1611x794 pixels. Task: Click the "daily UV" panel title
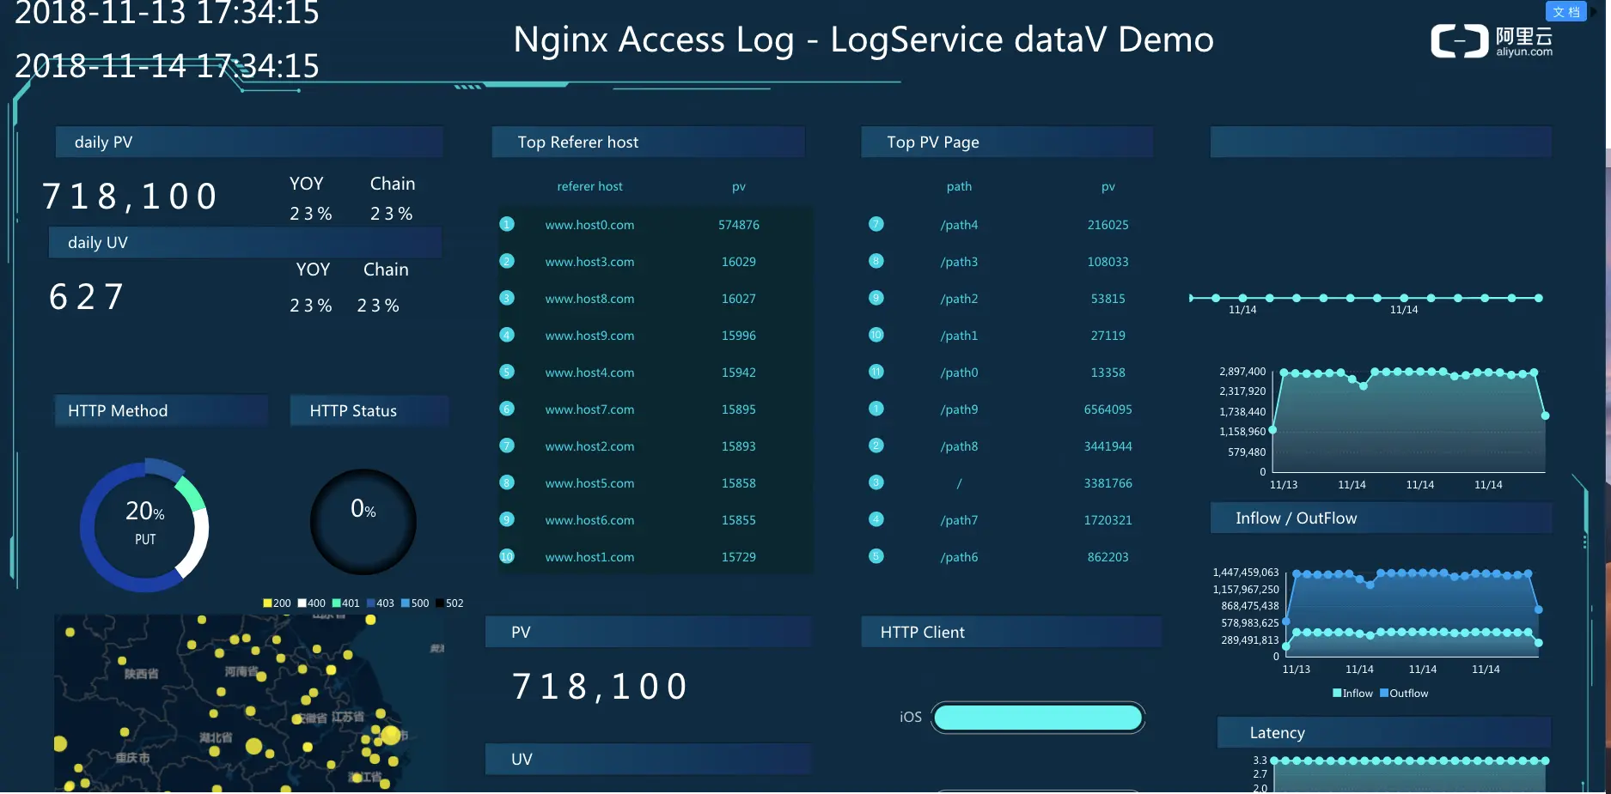pyautogui.click(x=98, y=243)
